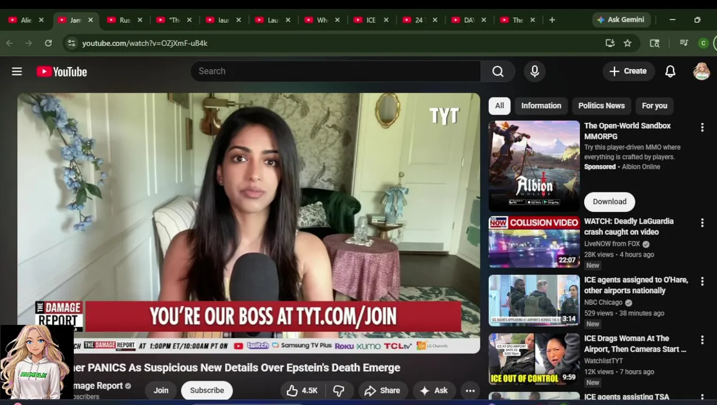717x405 pixels.
Task: Click the address bar URL
Action: pyautogui.click(x=145, y=43)
